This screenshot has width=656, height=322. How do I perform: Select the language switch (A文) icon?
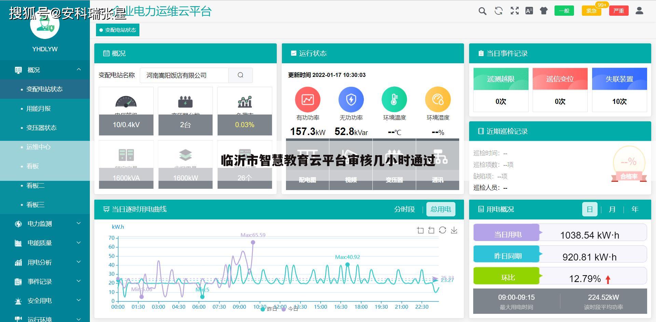[x=529, y=11]
